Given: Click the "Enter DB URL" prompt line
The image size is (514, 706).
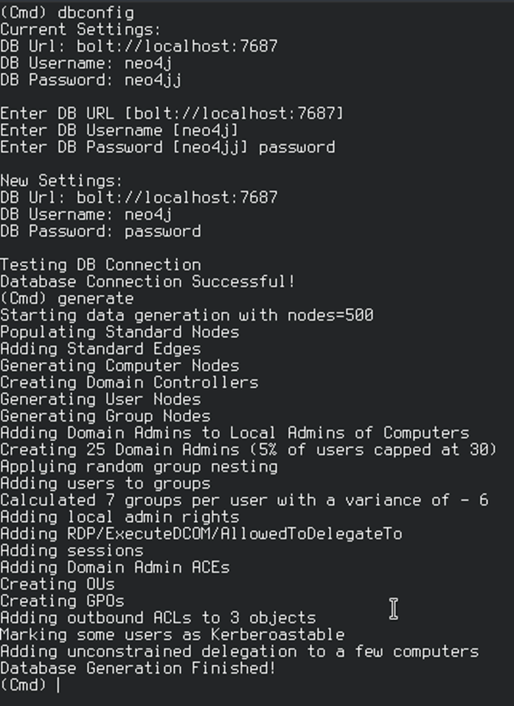Looking at the screenshot, I should click(x=172, y=114).
